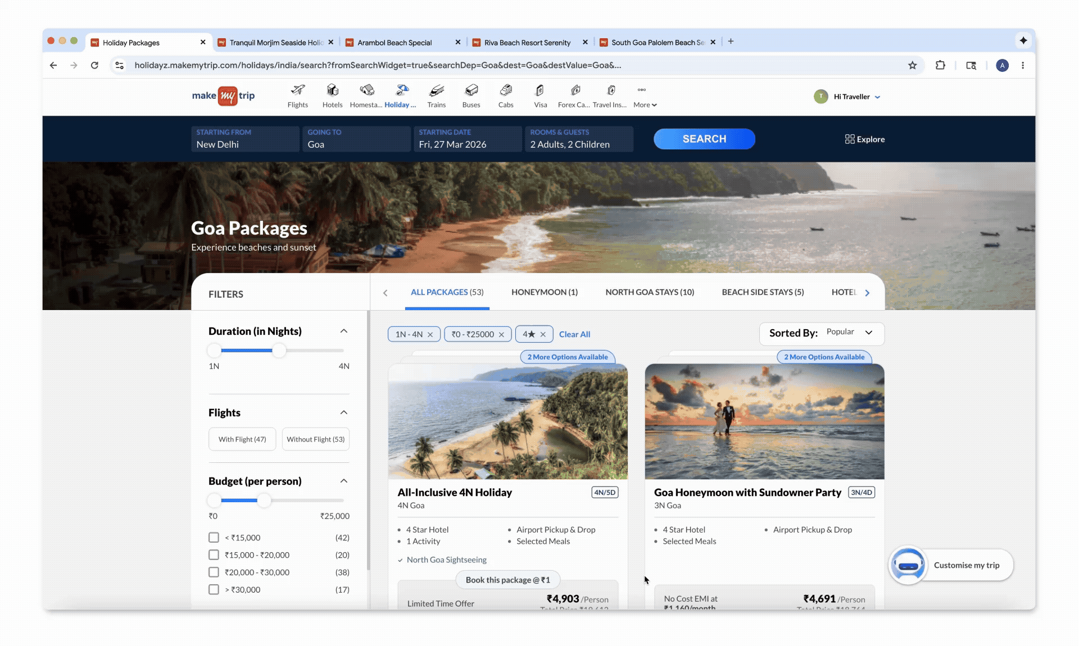
Task: Edit Rooms & Guests 2 Adults field
Action: coord(579,139)
